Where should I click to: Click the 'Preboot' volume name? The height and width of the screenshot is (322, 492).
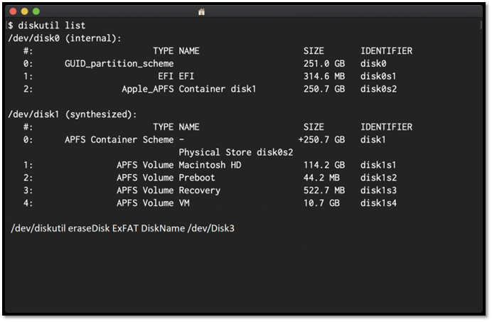click(x=197, y=178)
